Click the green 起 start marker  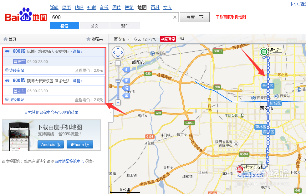coord(264,52)
